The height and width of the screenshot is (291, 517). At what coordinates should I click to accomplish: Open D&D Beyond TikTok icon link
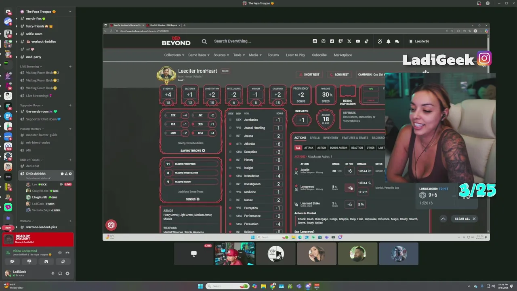366,41
